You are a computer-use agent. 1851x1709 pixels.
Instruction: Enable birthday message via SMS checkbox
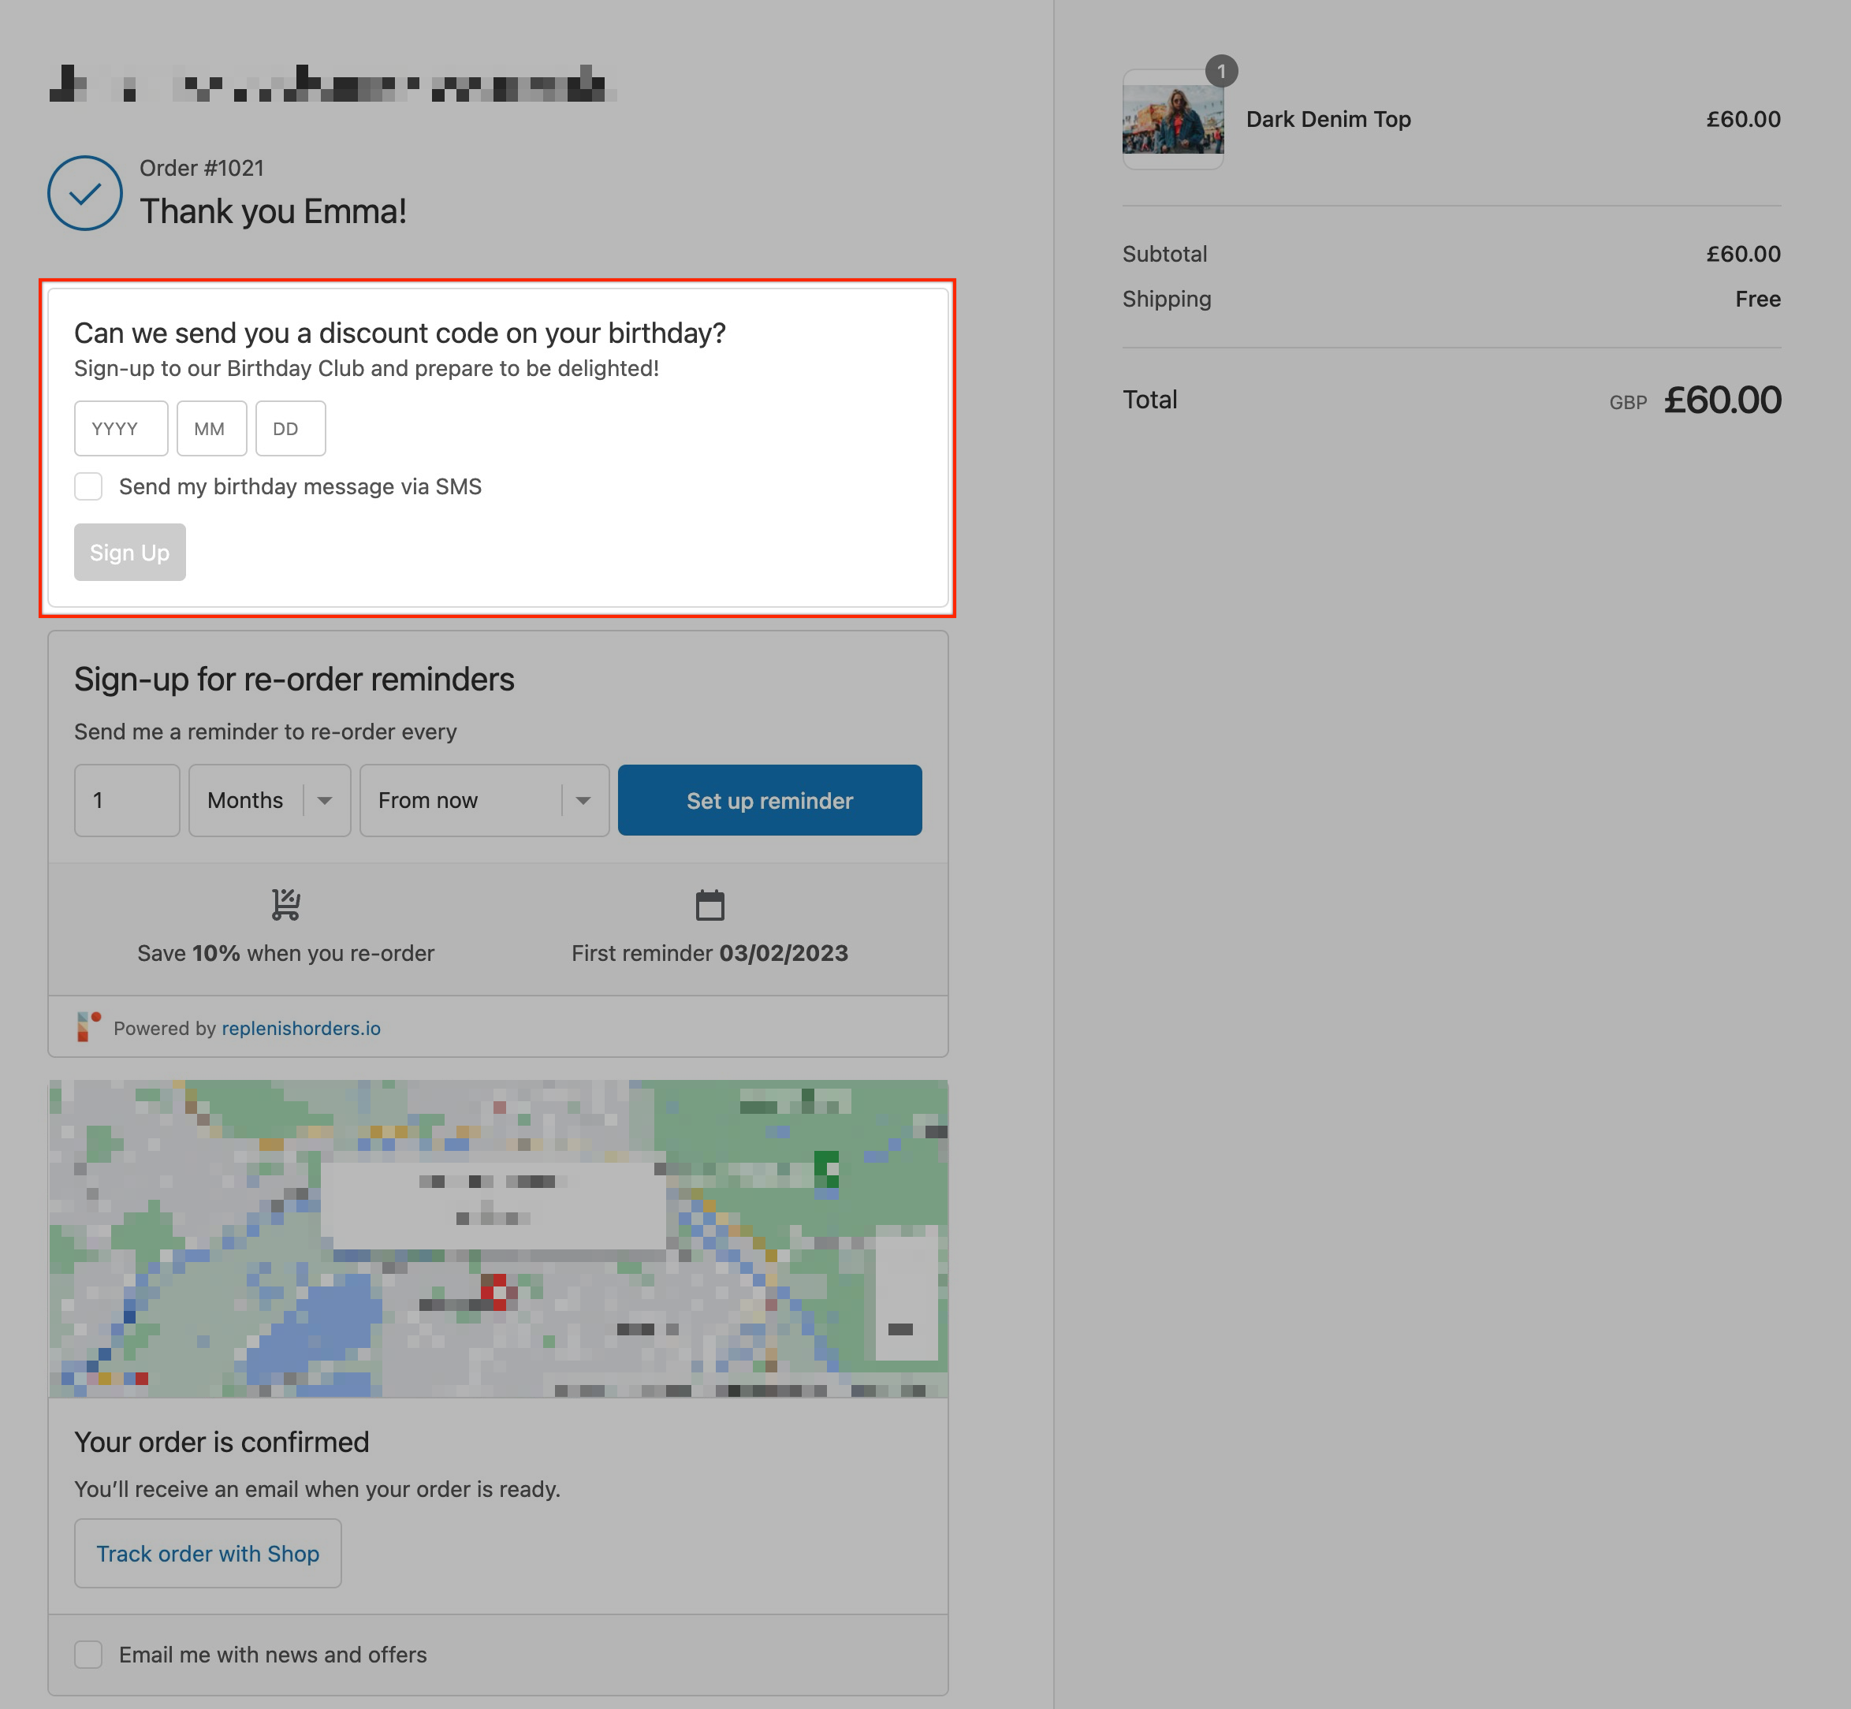pos(89,486)
